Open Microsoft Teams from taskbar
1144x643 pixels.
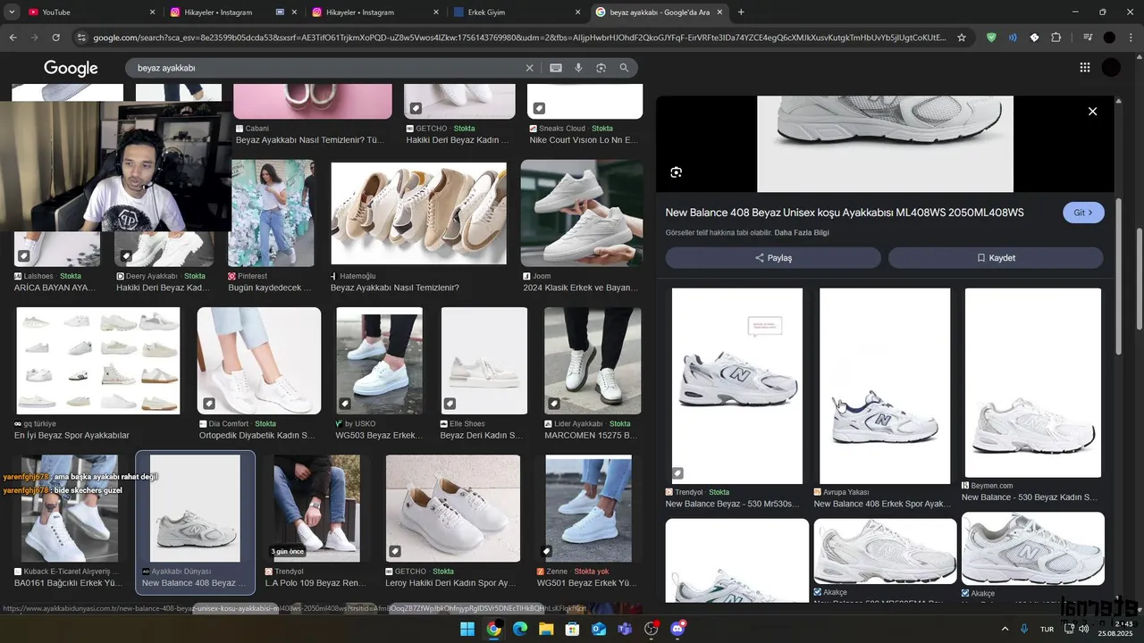click(x=625, y=629)
